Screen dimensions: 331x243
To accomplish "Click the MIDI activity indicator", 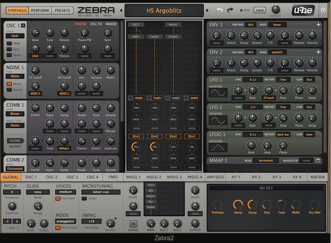I will (242, 10).
